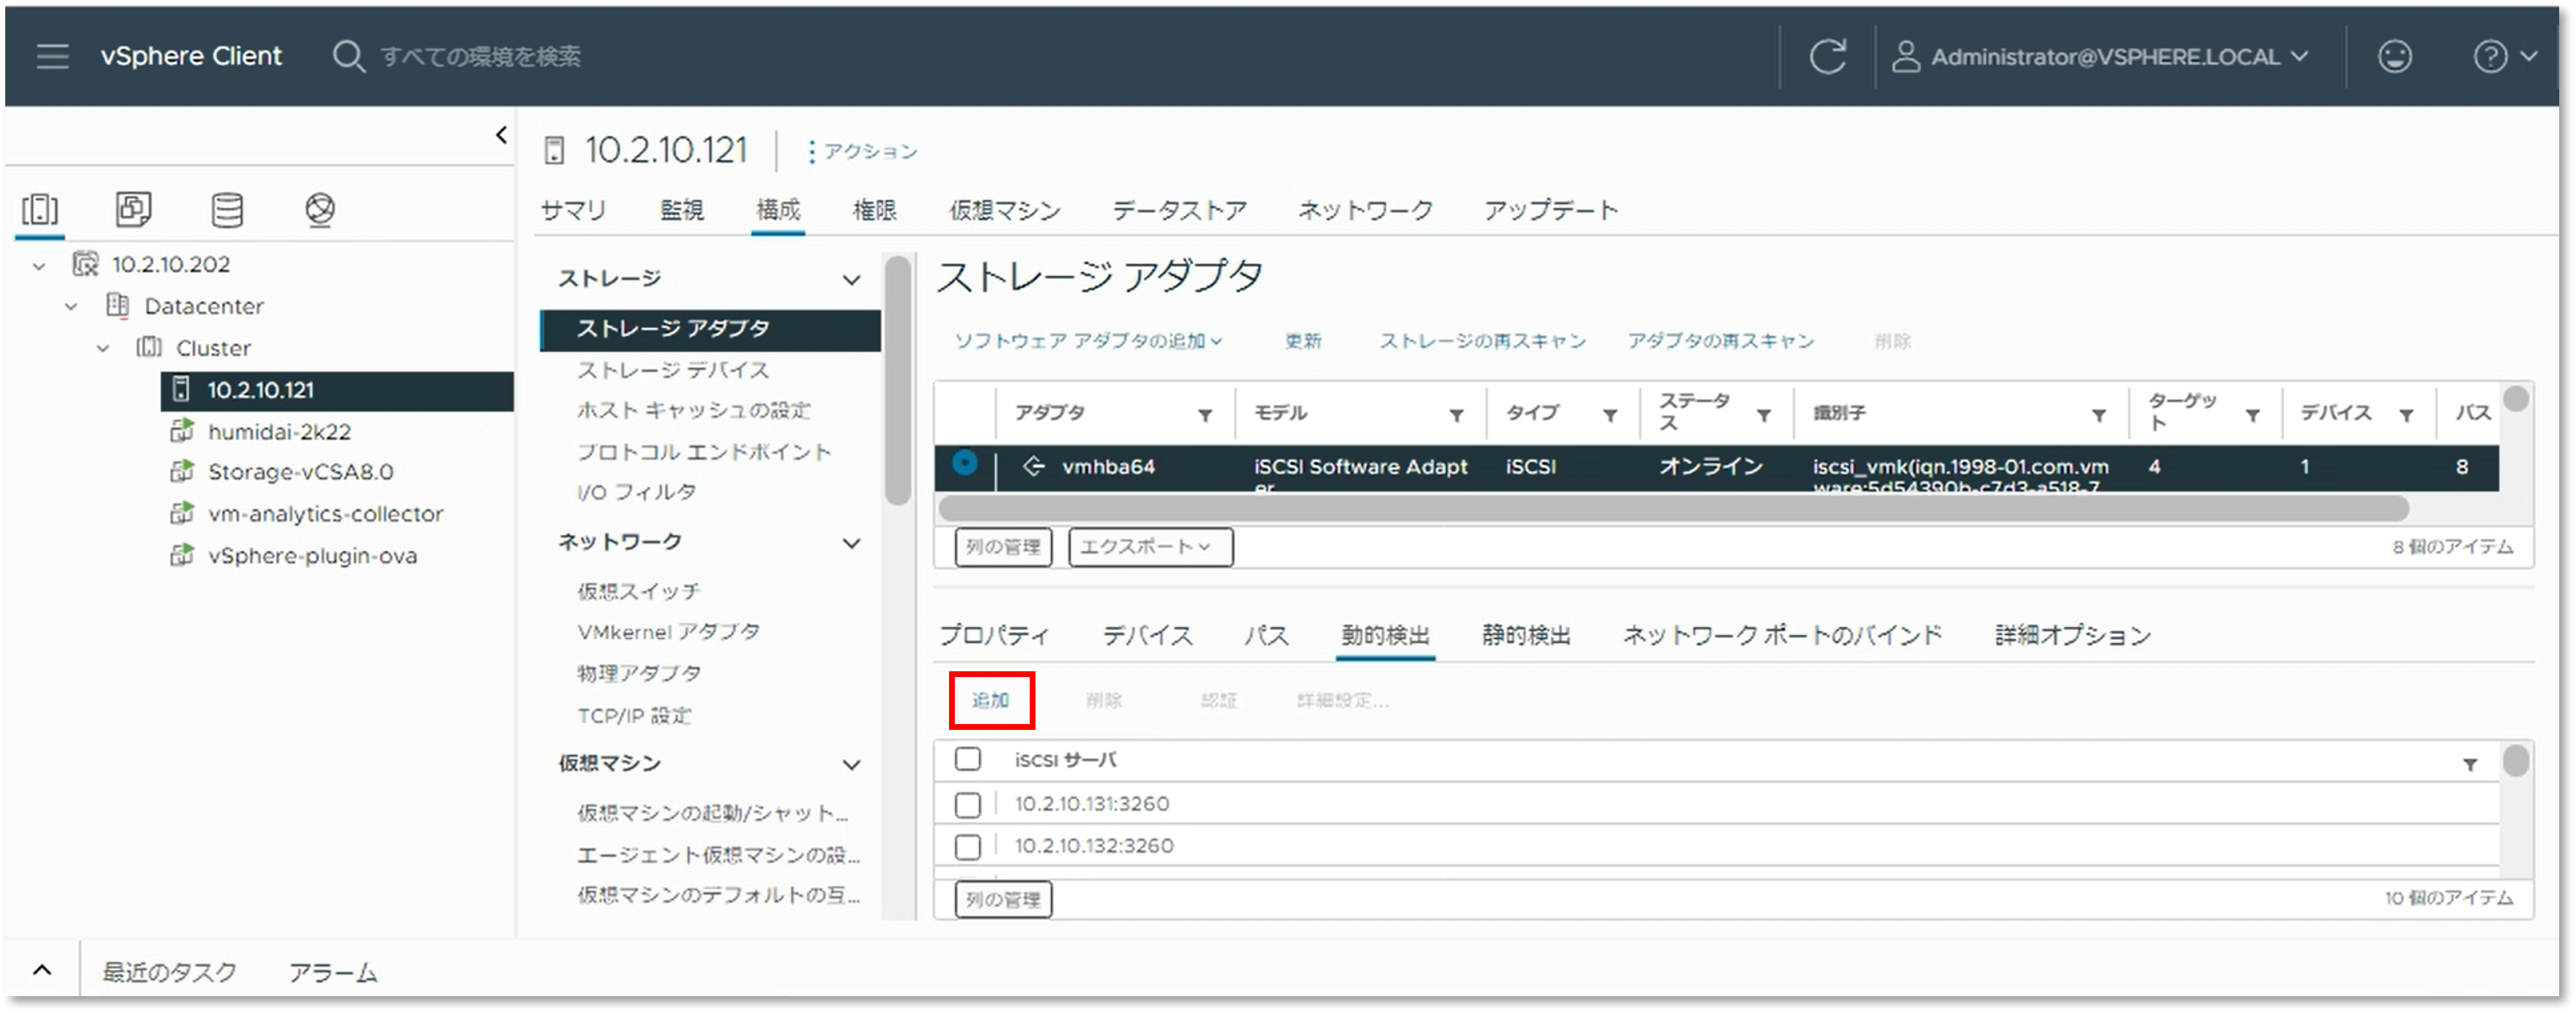Switch to Storage inventory view icon
The width and height of the screenshot is (2576, 1013).
coord(227,210)
